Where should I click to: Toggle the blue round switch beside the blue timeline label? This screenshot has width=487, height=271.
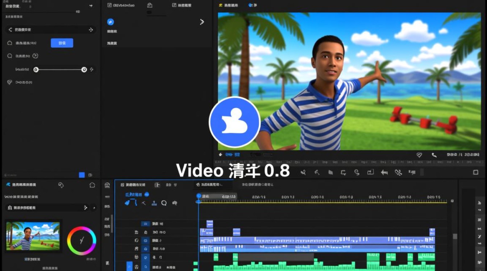[146, 194]
